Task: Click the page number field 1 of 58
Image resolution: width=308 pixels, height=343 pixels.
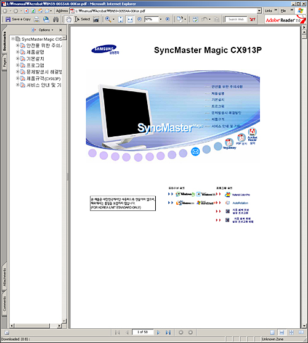Action: pos(142,332)
